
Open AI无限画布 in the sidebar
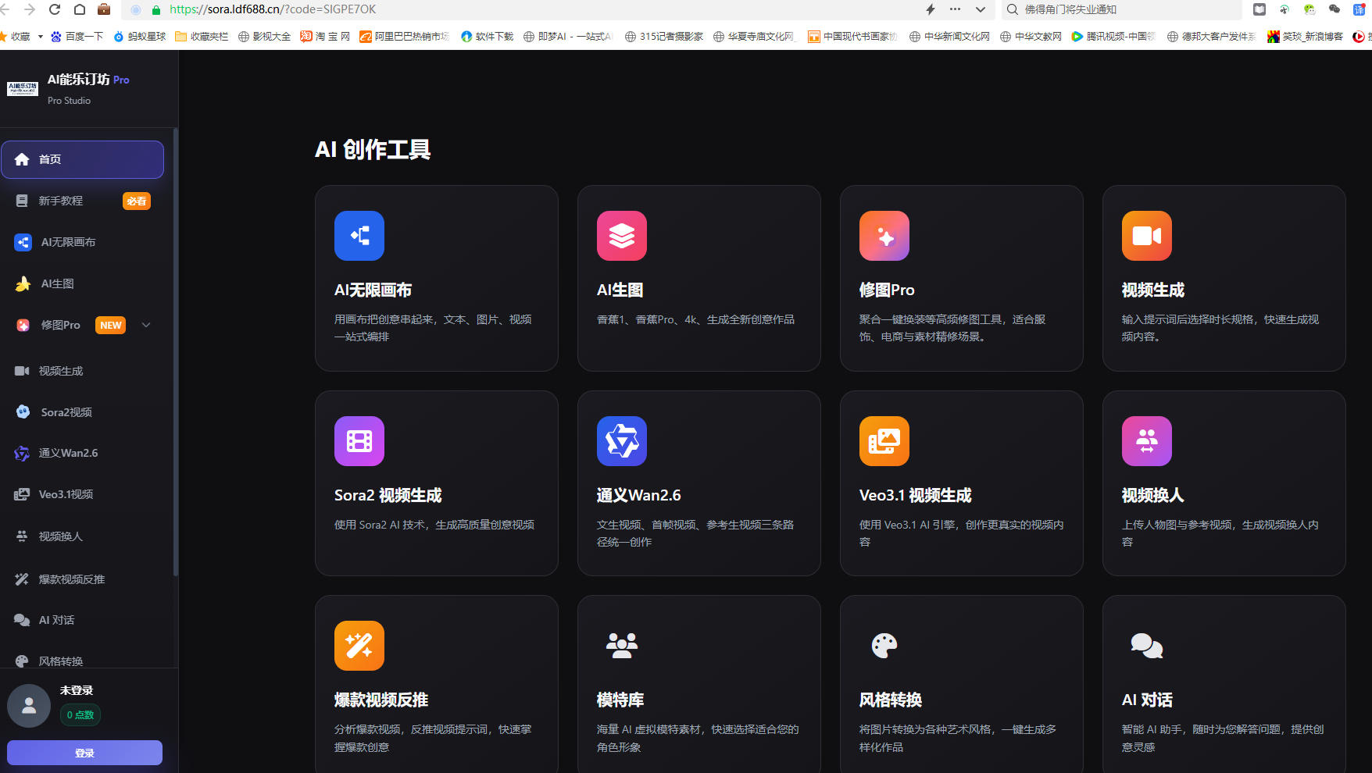pos(82,242)
